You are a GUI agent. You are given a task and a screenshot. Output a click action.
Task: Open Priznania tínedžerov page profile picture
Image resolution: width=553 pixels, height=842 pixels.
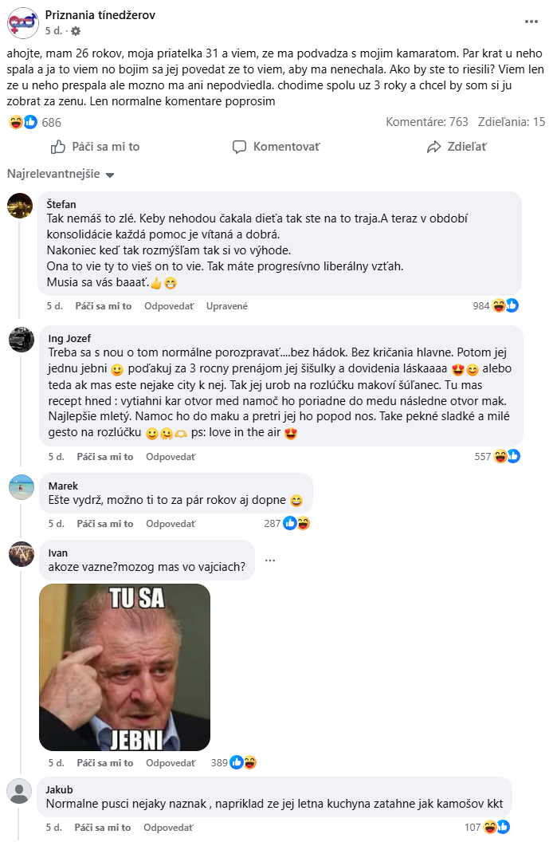[22, 22]
